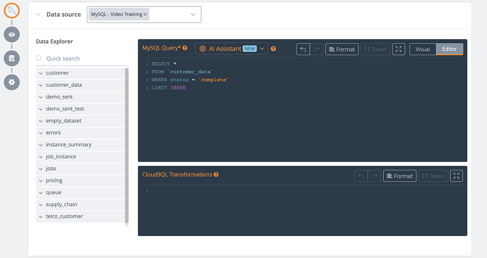Switch to the Visual tab
Screen dimensions: 487x258
tap(422, 49)
